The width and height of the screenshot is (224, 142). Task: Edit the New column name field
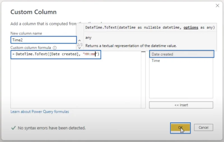pos(44,40)
